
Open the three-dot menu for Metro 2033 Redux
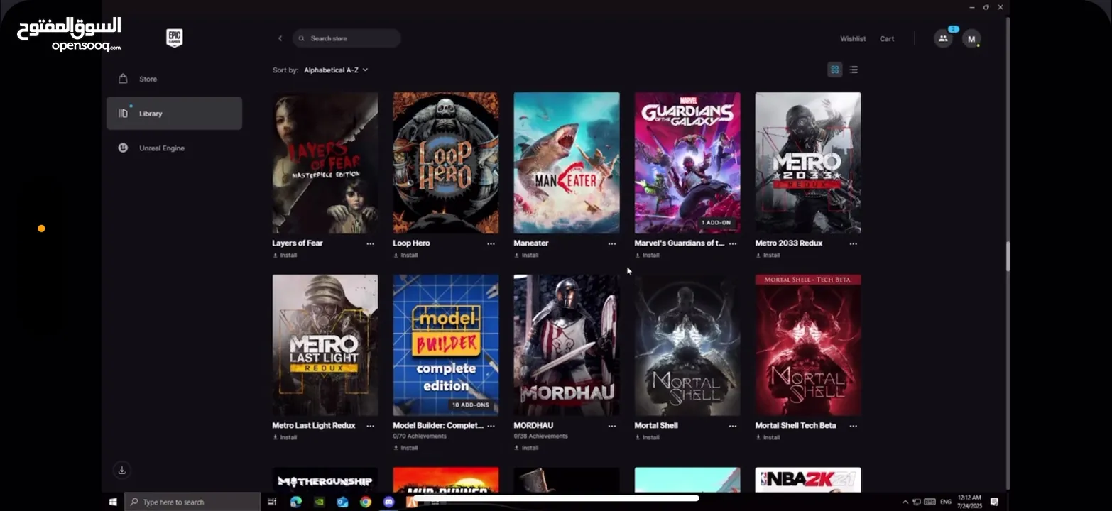click(x=853, y=243)
